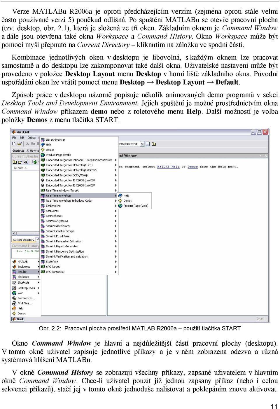Select xPC TargetBox menu item
280x409 pixels.
(79, 272)
